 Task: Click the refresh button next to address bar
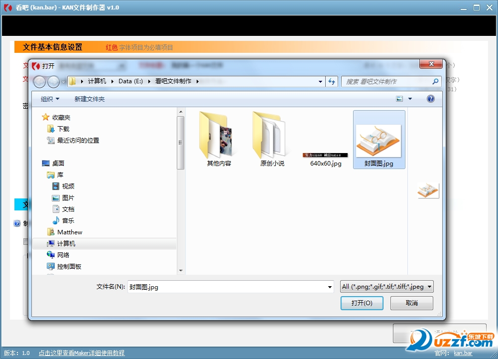click(332, 81)
